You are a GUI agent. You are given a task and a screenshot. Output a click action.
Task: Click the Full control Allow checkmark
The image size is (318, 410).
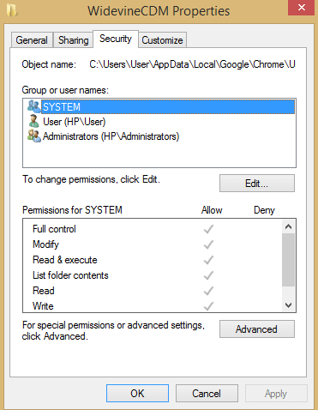click(208, 229)
